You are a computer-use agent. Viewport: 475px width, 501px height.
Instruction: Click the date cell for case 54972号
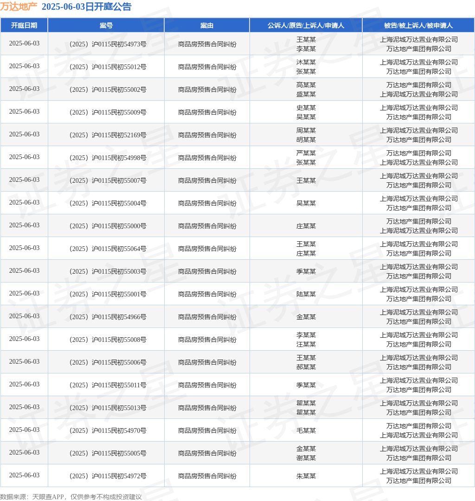(x=24, y=475)
